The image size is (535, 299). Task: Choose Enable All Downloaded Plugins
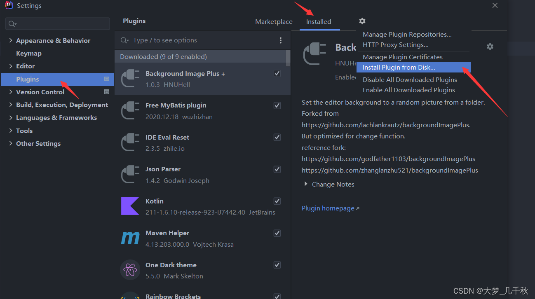pyautogui.click(x=409, y=90)
